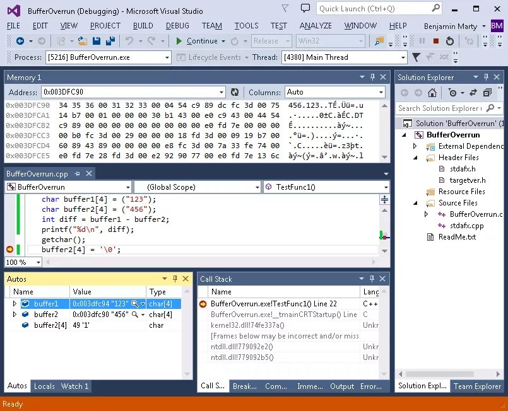The image size is (508, 411).
Task: Open the 100 % zoom dropdown
Action: [38, 262]
